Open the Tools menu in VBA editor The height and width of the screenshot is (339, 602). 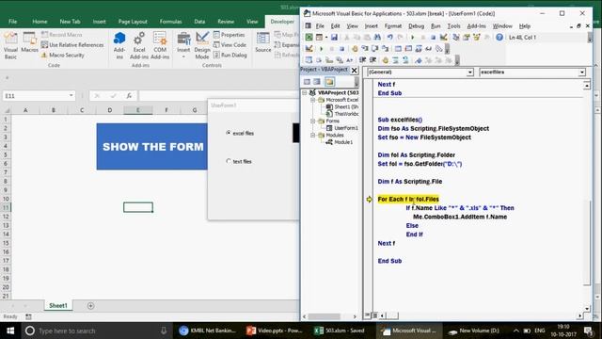tap(453, 26)
